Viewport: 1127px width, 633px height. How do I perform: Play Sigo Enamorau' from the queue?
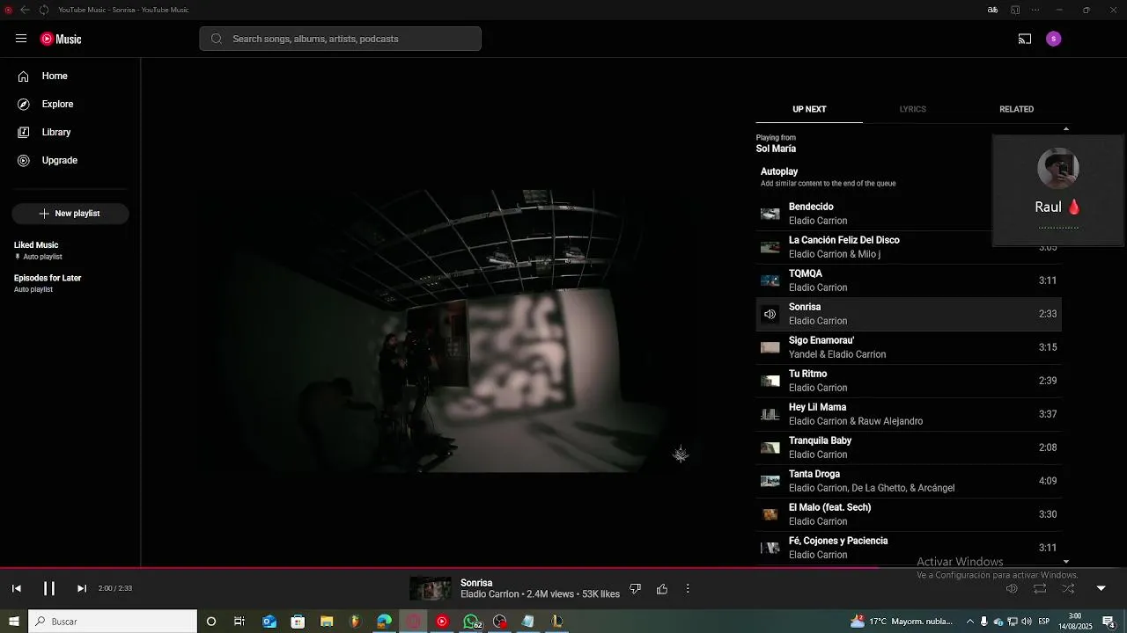(x=909, y=347)
